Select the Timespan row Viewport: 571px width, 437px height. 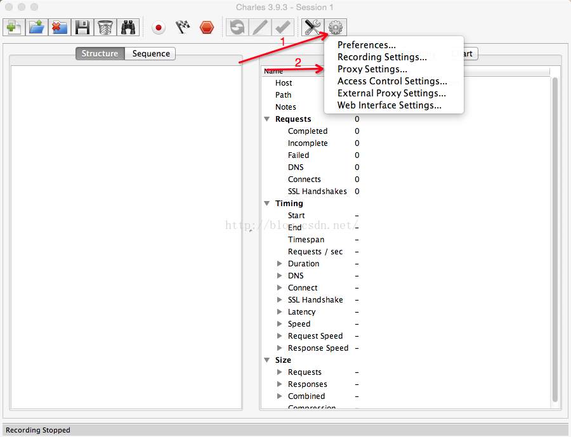405,239
